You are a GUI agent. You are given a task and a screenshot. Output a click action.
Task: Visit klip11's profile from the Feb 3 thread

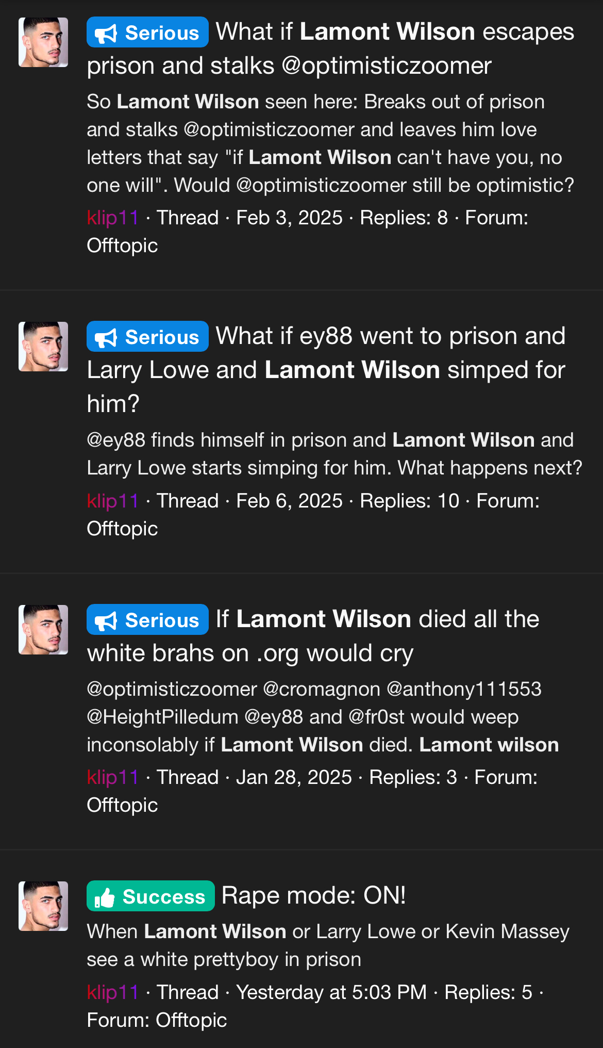[112, 218]
